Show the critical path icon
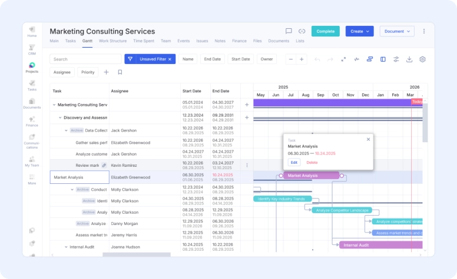The image size is (457, 279). click(x=356, y=59)
